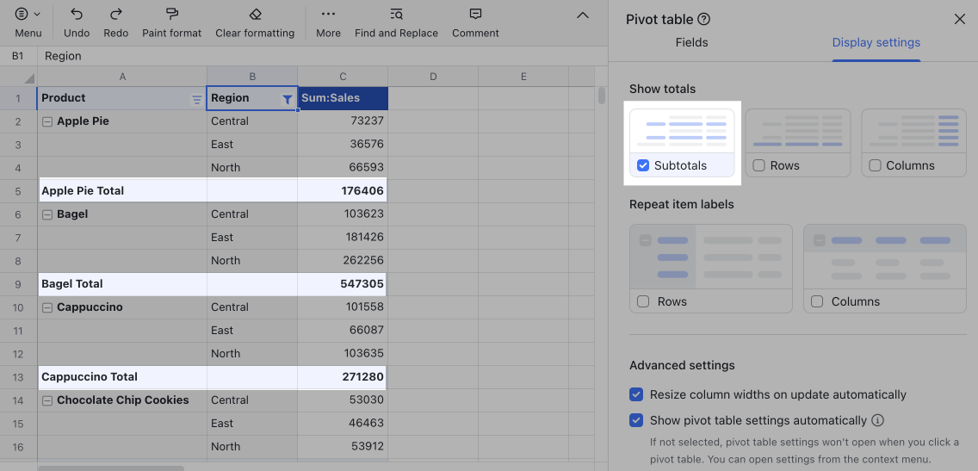
Task: Open the More toolbar options
Action: 328,15
